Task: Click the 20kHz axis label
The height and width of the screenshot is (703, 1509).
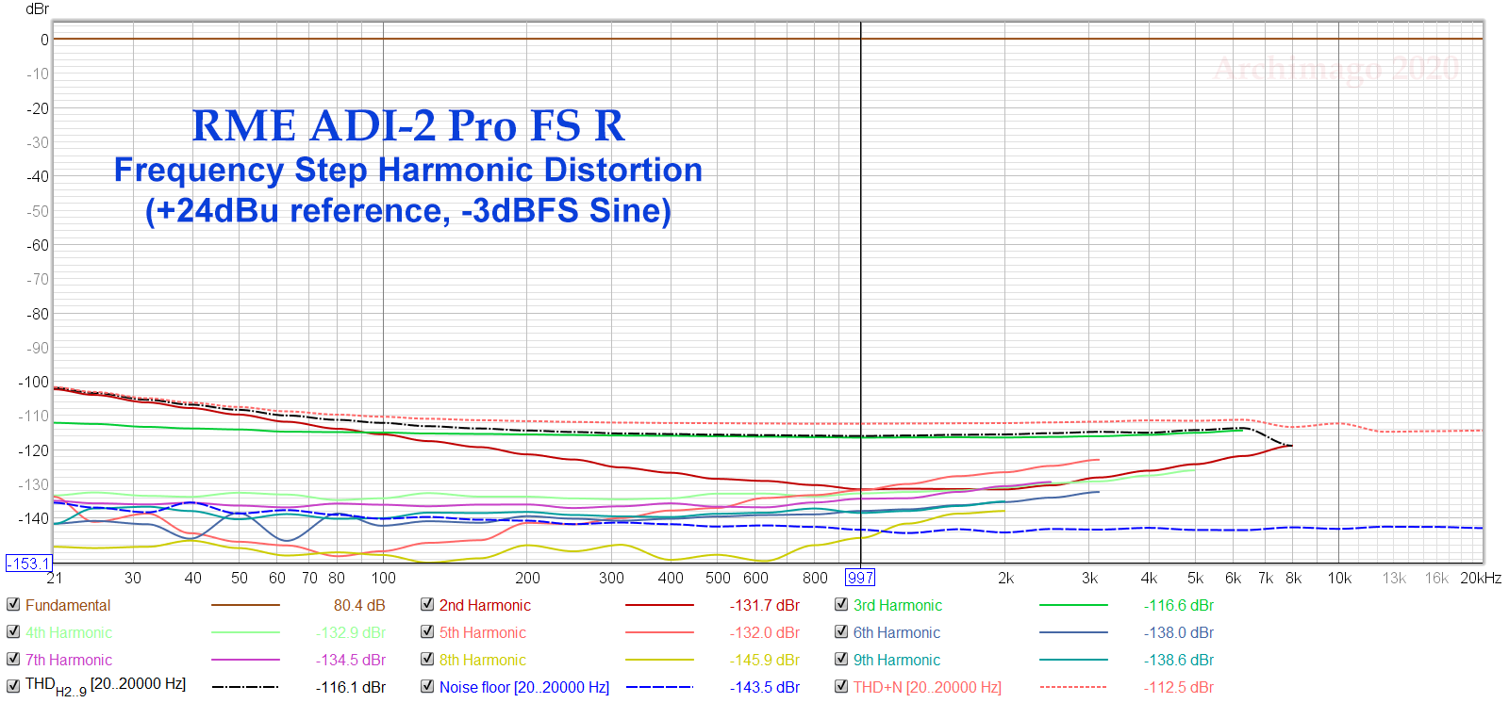Action: 1481,578
